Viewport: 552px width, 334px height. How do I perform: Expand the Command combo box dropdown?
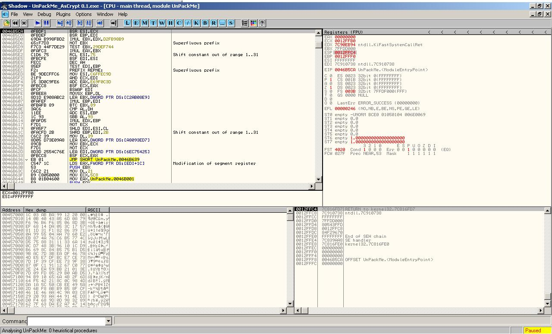108,321
